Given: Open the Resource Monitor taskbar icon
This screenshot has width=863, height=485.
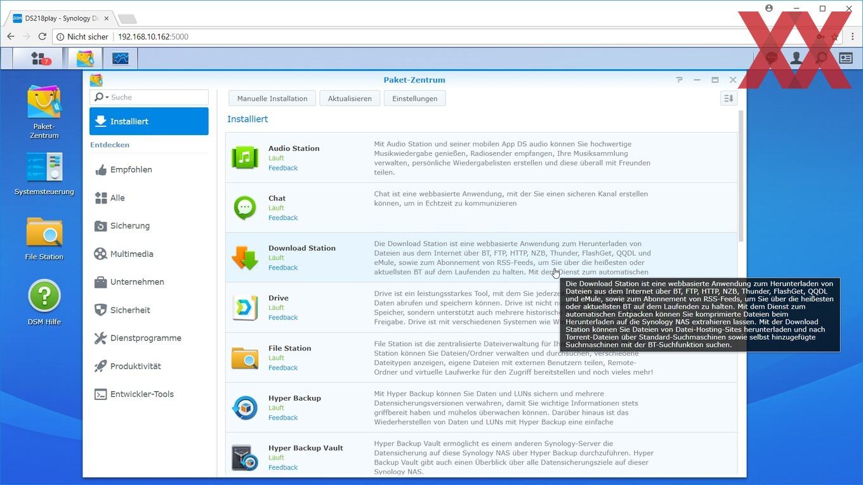Looking at the screenshot, I should click(x=121, y=58).
